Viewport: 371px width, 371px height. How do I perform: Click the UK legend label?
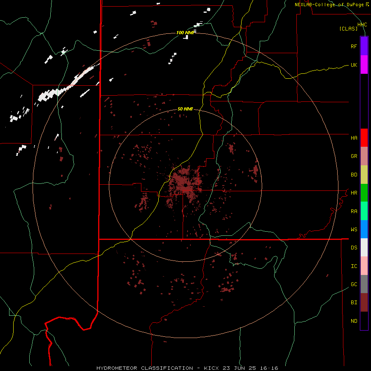point(354,65)
